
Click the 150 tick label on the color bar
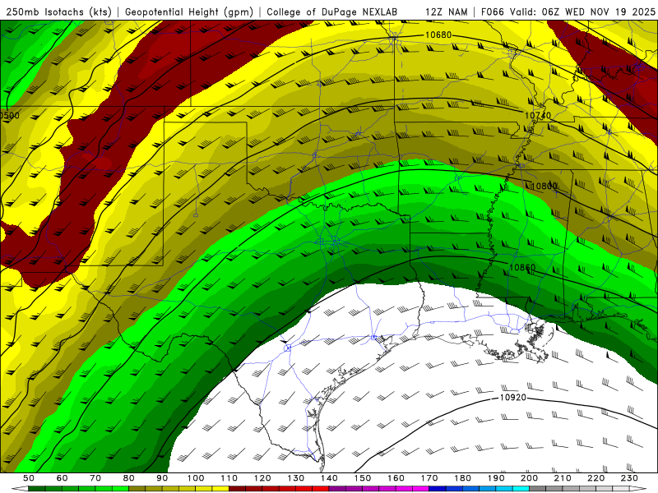(x=363, y=478)
